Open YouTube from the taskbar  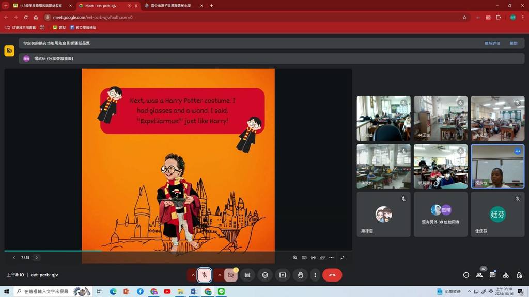(x=167, y=292)
